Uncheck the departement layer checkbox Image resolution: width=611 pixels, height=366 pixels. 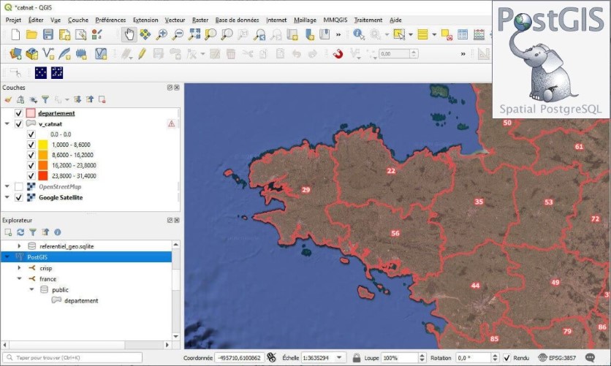pyautogui.click(x=19, y=113)
